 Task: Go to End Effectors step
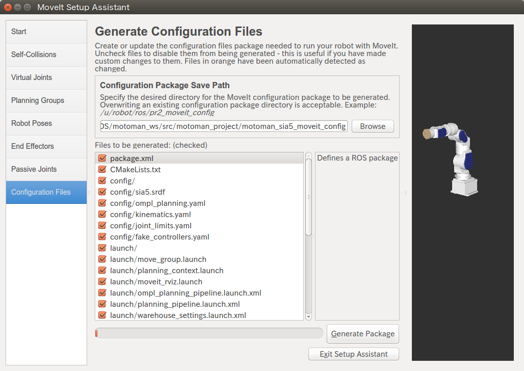tap(46, 147)
